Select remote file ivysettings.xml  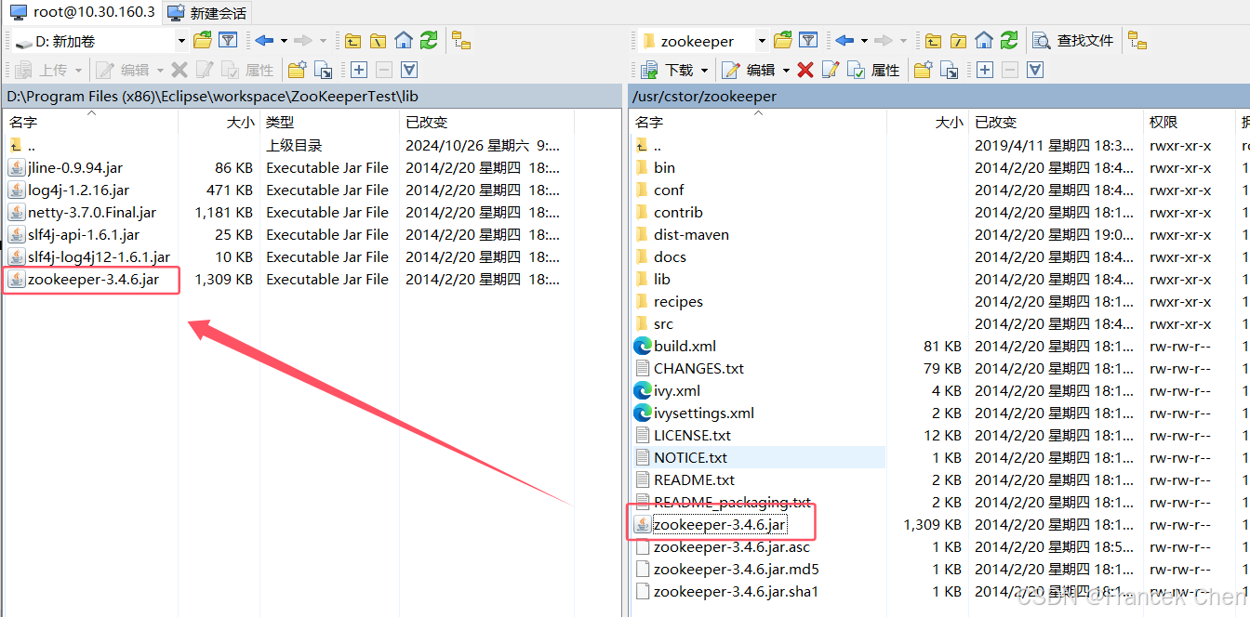[704, 414]
